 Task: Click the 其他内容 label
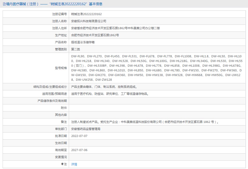pyautogui.click(x=61, y=115)
